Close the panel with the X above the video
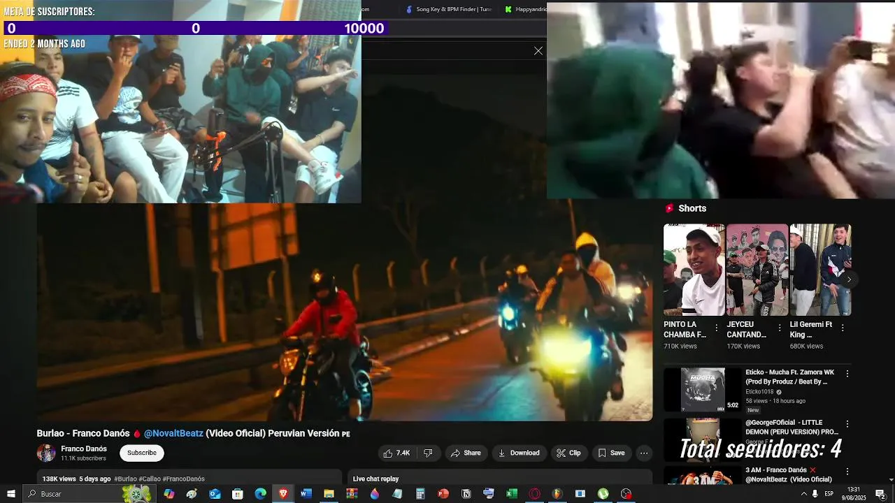The height and width of the screenshot is (503, 895). [x=538, y=51]
